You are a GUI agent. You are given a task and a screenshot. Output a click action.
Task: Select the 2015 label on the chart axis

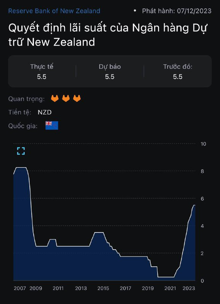103,288
